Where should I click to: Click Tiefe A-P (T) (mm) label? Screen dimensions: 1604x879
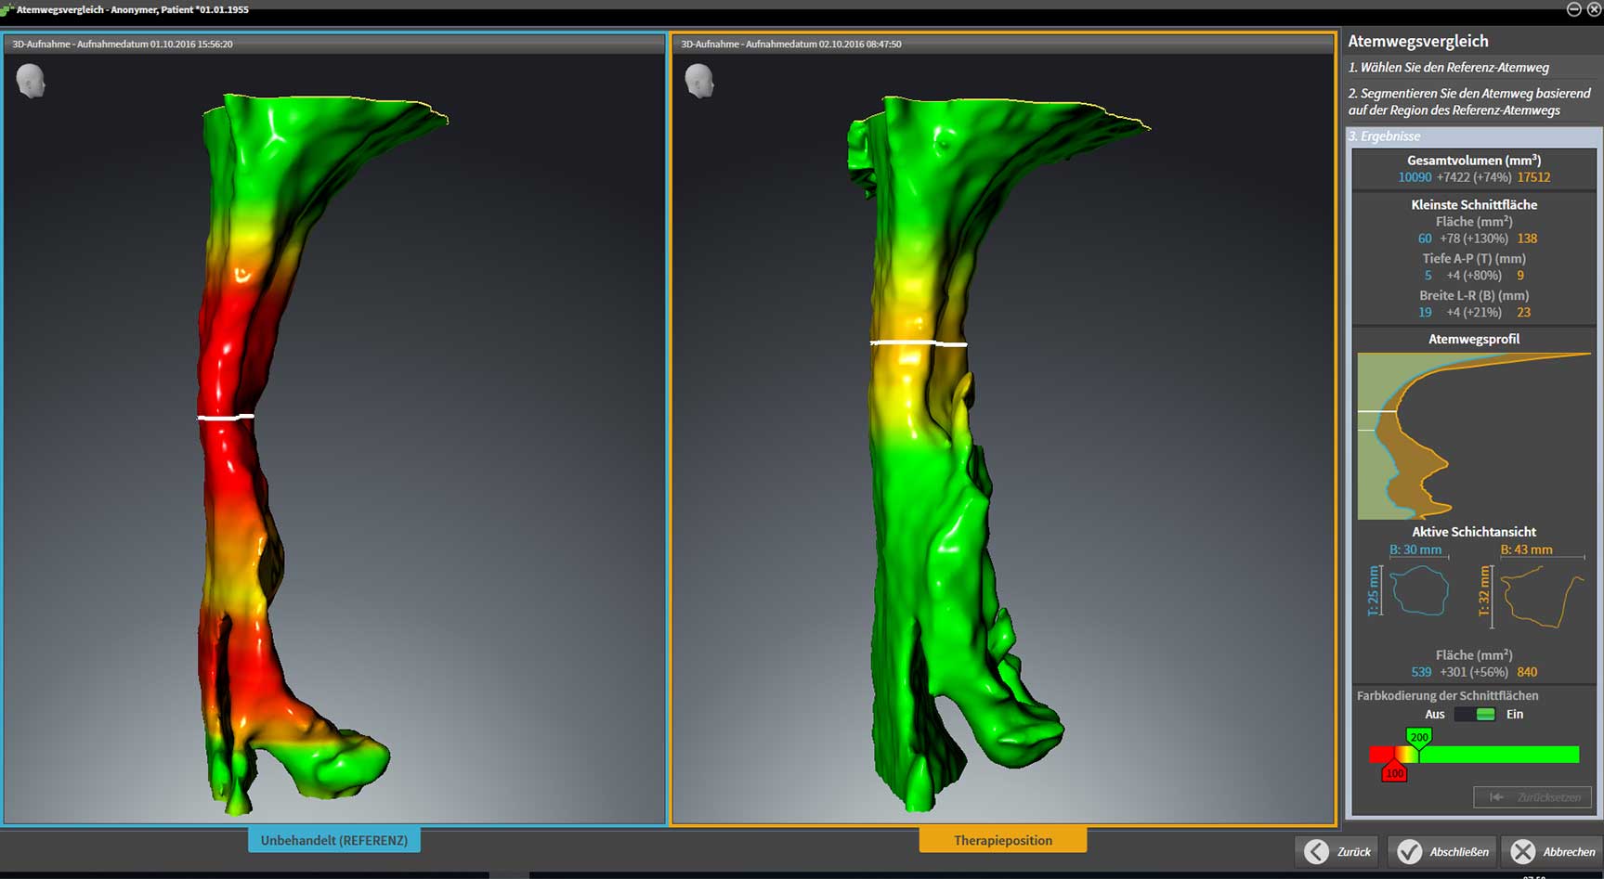(1474, 258)
